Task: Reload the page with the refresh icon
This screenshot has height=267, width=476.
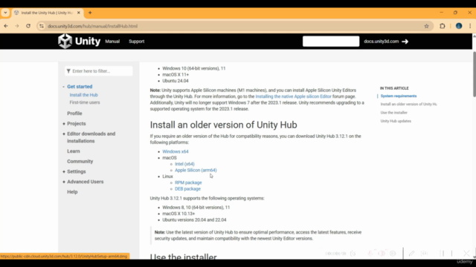Action: [x=28, y=26]
